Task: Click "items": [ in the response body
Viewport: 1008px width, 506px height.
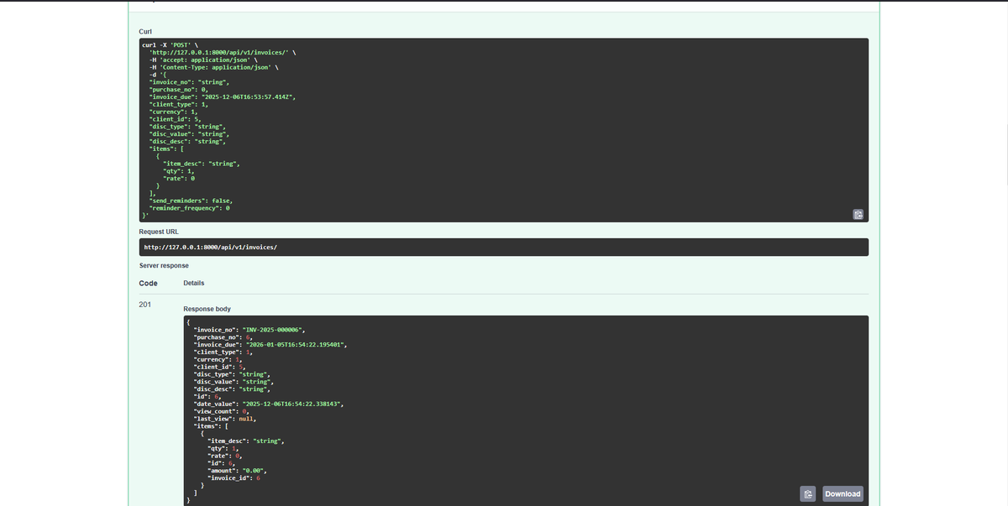Action: point(211,425)
